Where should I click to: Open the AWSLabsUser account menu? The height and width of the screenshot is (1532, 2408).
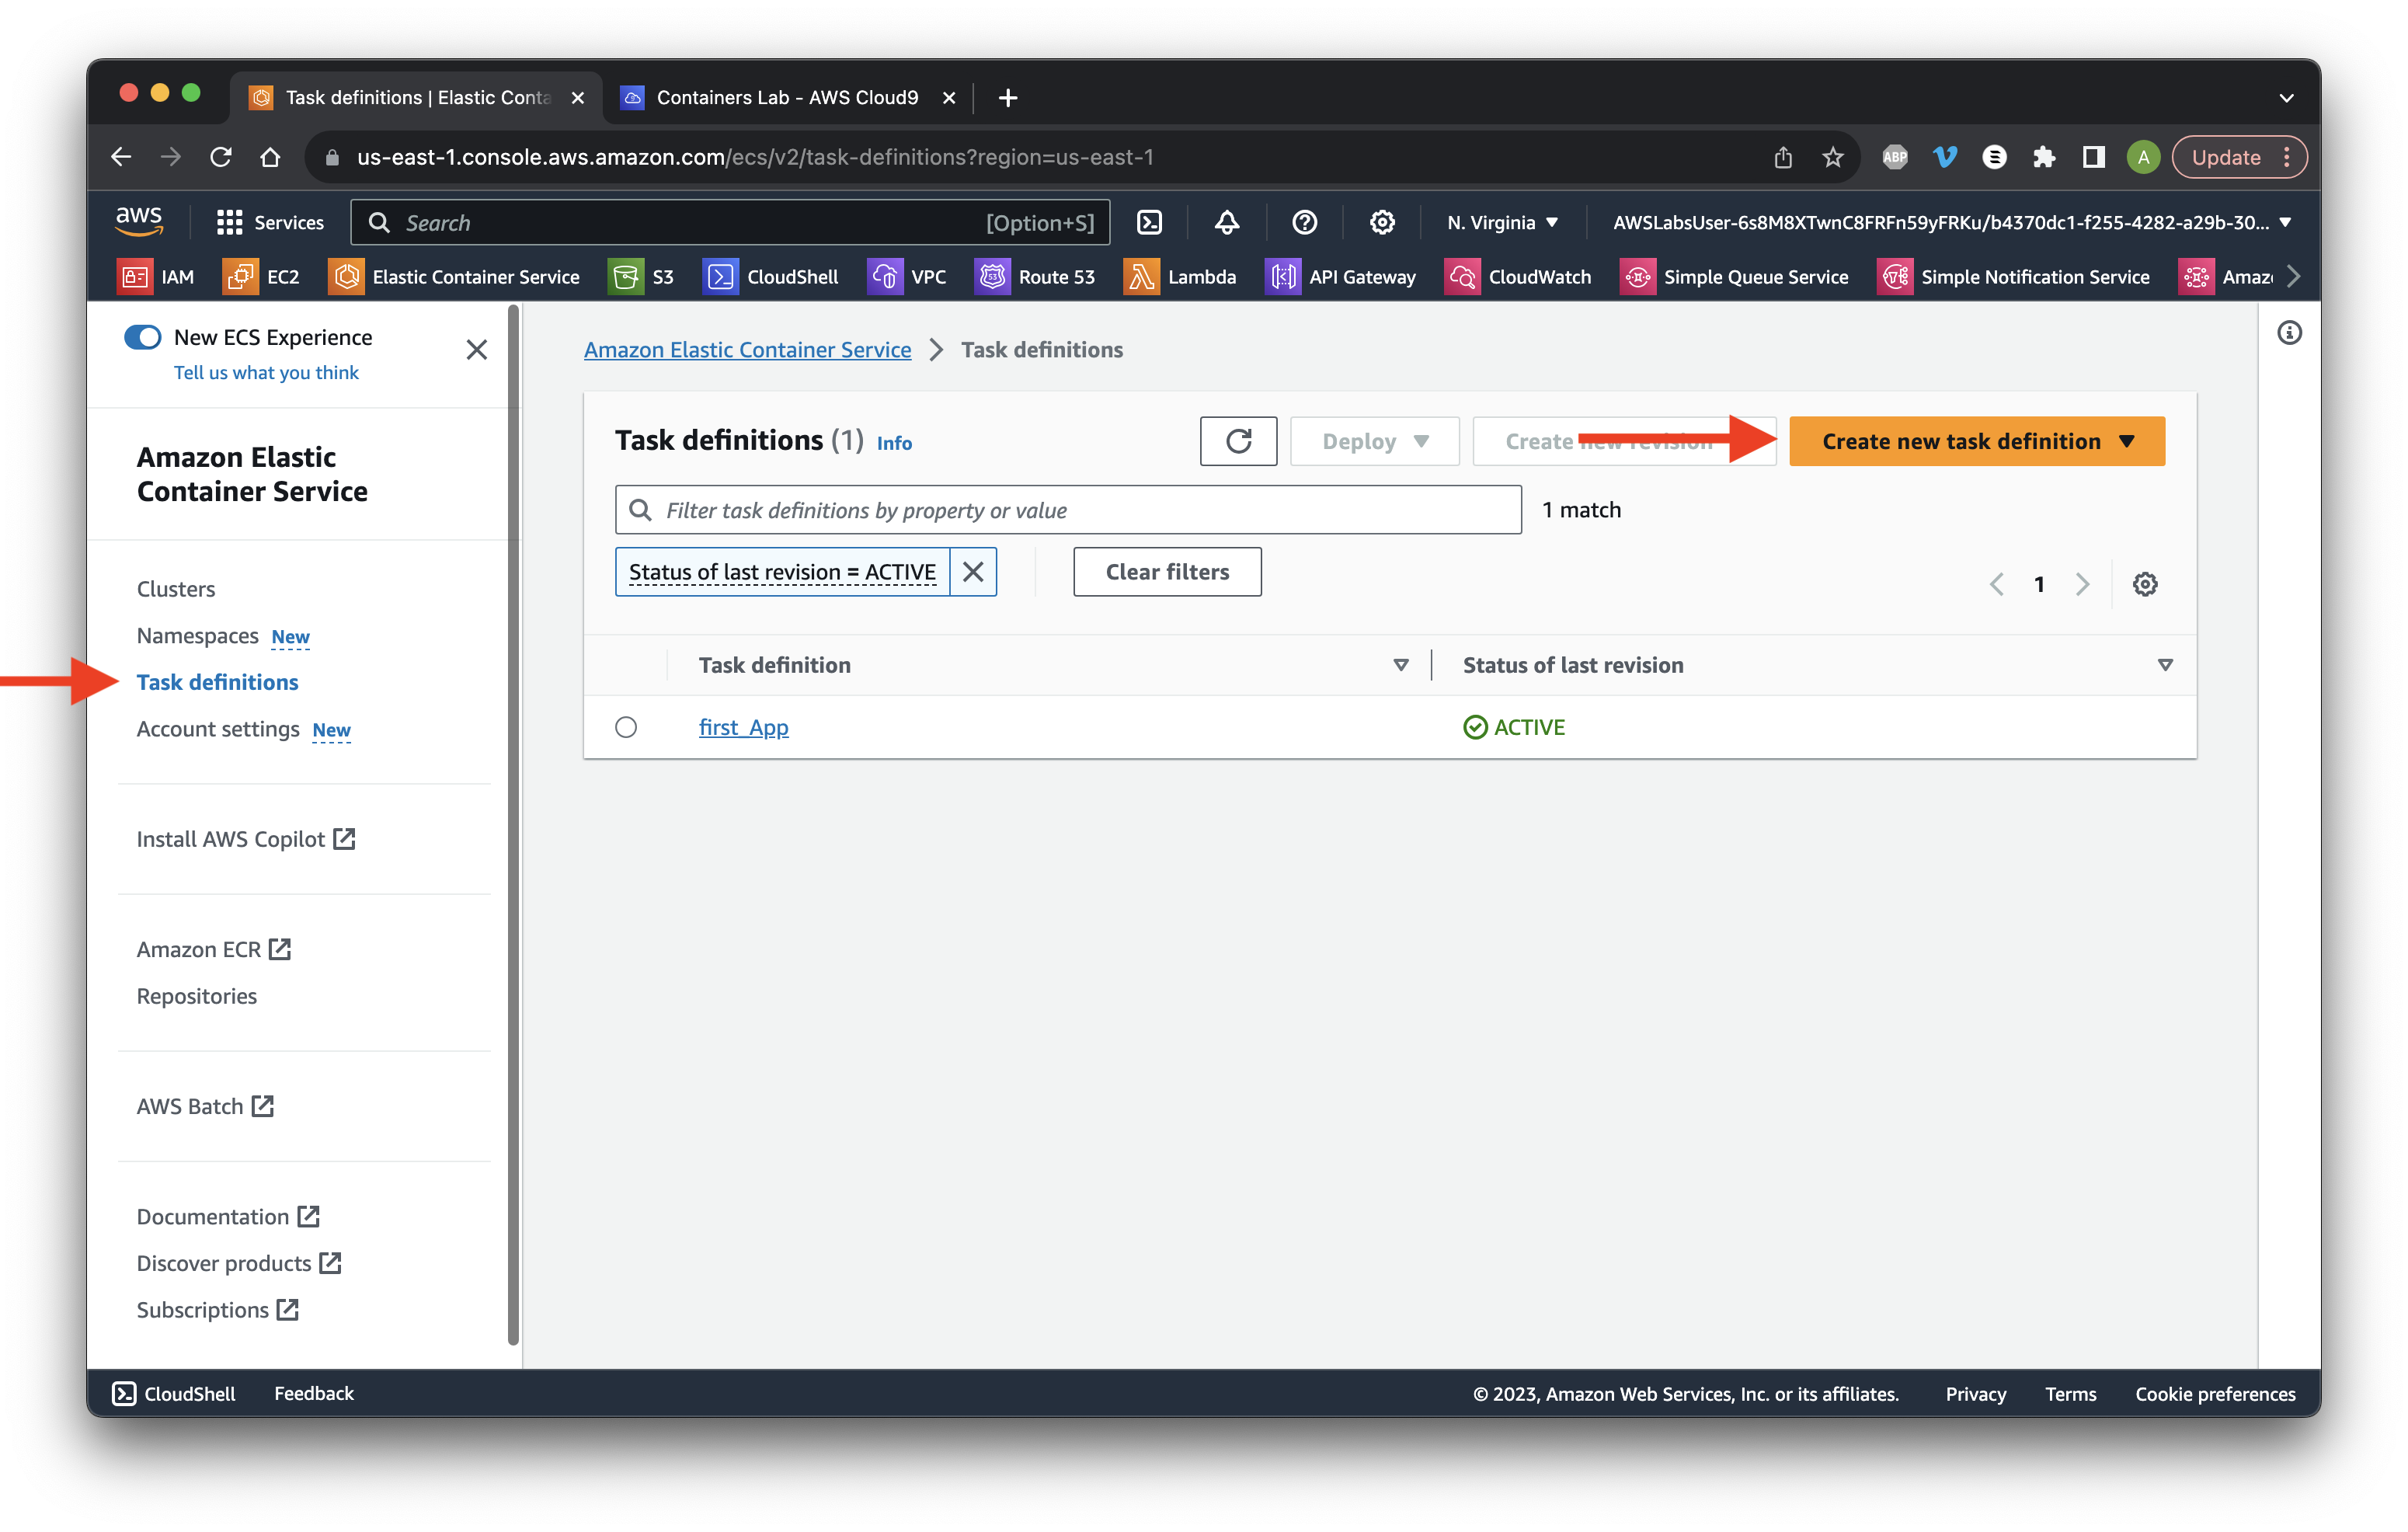tap(1951, 222)
